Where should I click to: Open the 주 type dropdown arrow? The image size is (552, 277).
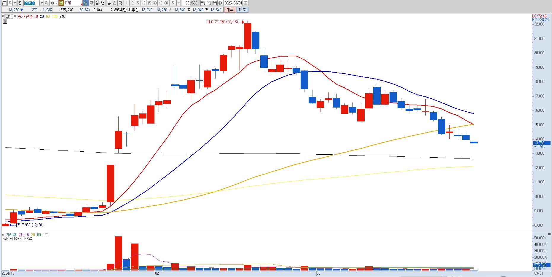[x=15, y=3]
